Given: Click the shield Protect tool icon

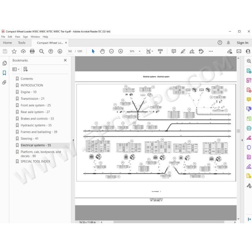Looking at the screenshot, I should point(249,147).
